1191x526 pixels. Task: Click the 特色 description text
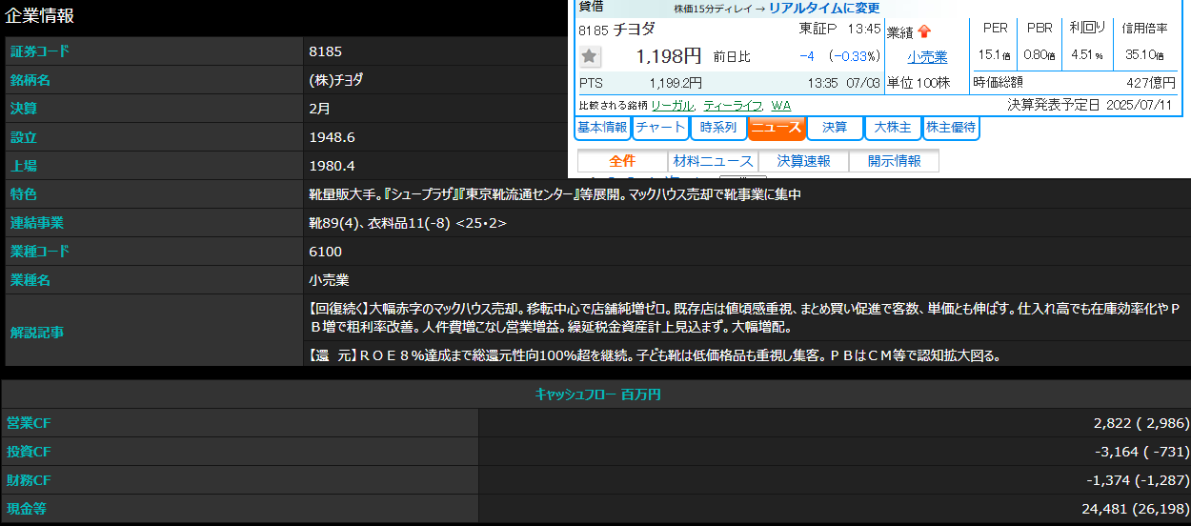555,194
